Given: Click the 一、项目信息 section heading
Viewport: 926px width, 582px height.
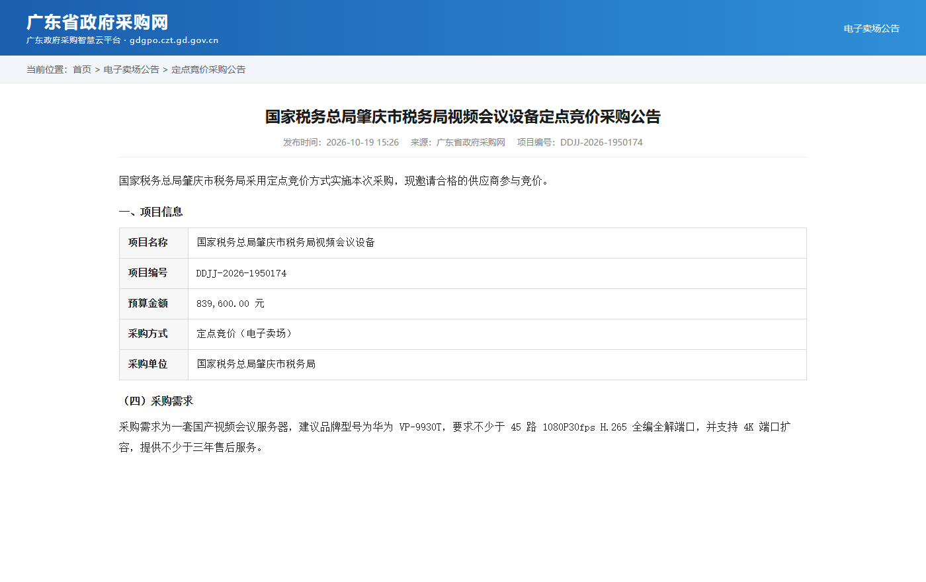Looking at the screenshot, I should [x=151, y=212].
